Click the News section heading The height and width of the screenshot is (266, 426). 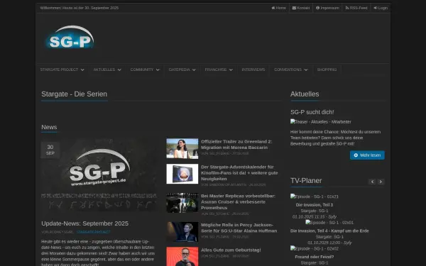pos(49,127)
